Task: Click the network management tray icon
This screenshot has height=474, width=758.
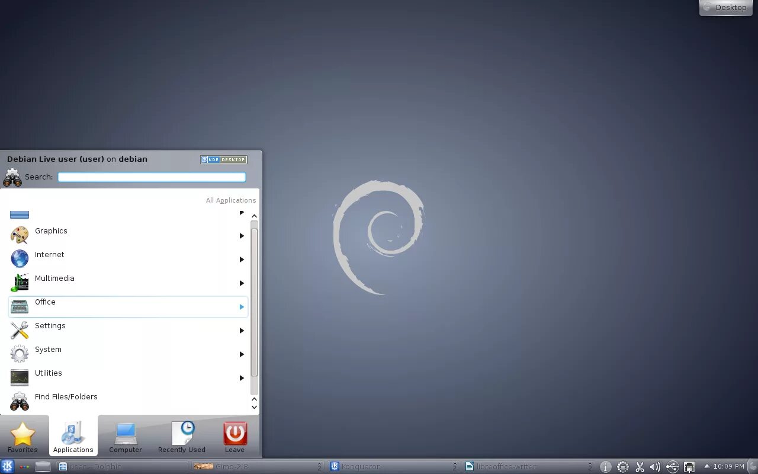Action: click(689, 467)
